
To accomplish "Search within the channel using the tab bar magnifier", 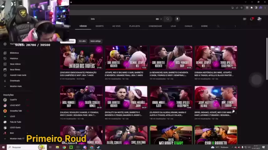I will pyautogui.click(x=218, y=26).
